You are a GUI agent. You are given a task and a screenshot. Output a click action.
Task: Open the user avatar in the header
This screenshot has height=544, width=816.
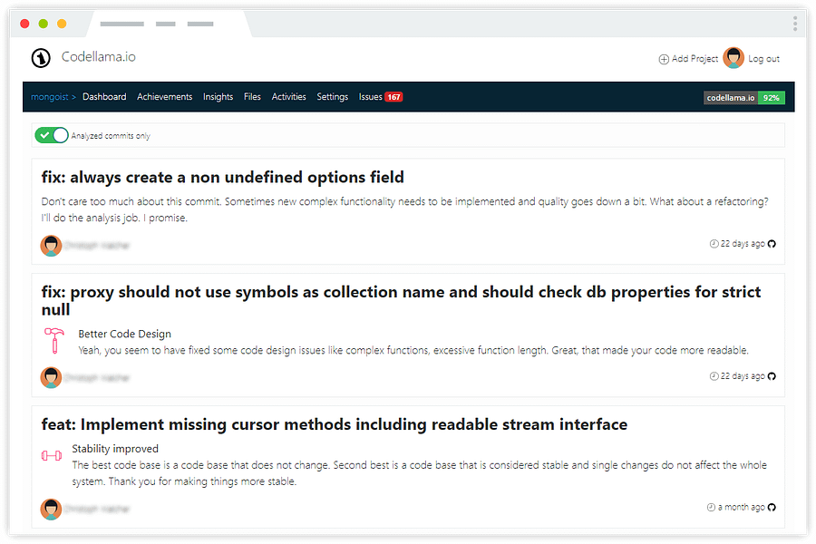[x=733, y=58]
